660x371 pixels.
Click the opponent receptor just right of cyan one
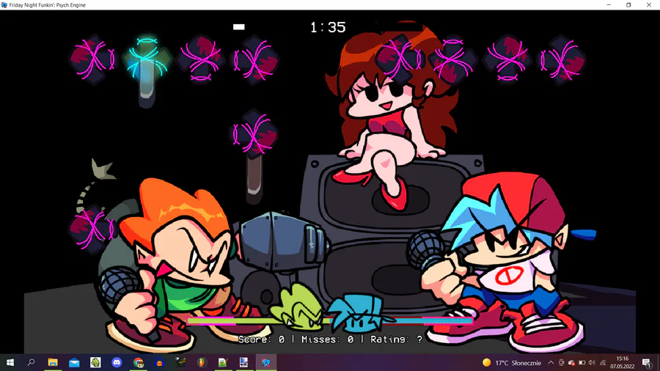pos(201,59)
